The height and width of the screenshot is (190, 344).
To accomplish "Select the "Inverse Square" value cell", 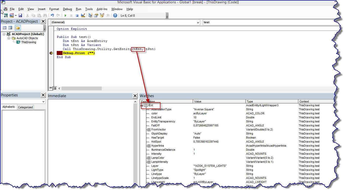I will [204, 109].
